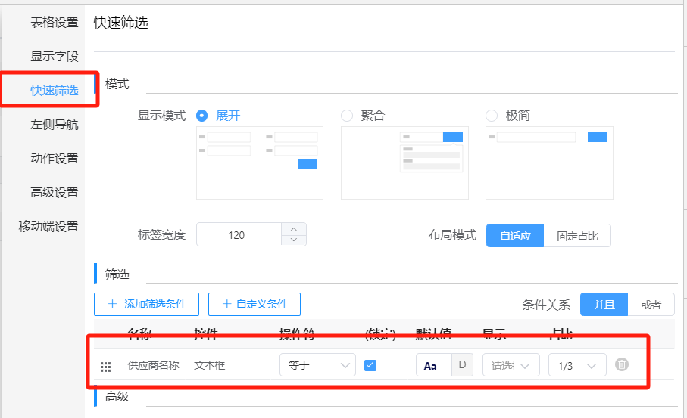Screen dimensions: 687x418
Task: Open 显示字段 in the left menu
Action: [54, 57]
